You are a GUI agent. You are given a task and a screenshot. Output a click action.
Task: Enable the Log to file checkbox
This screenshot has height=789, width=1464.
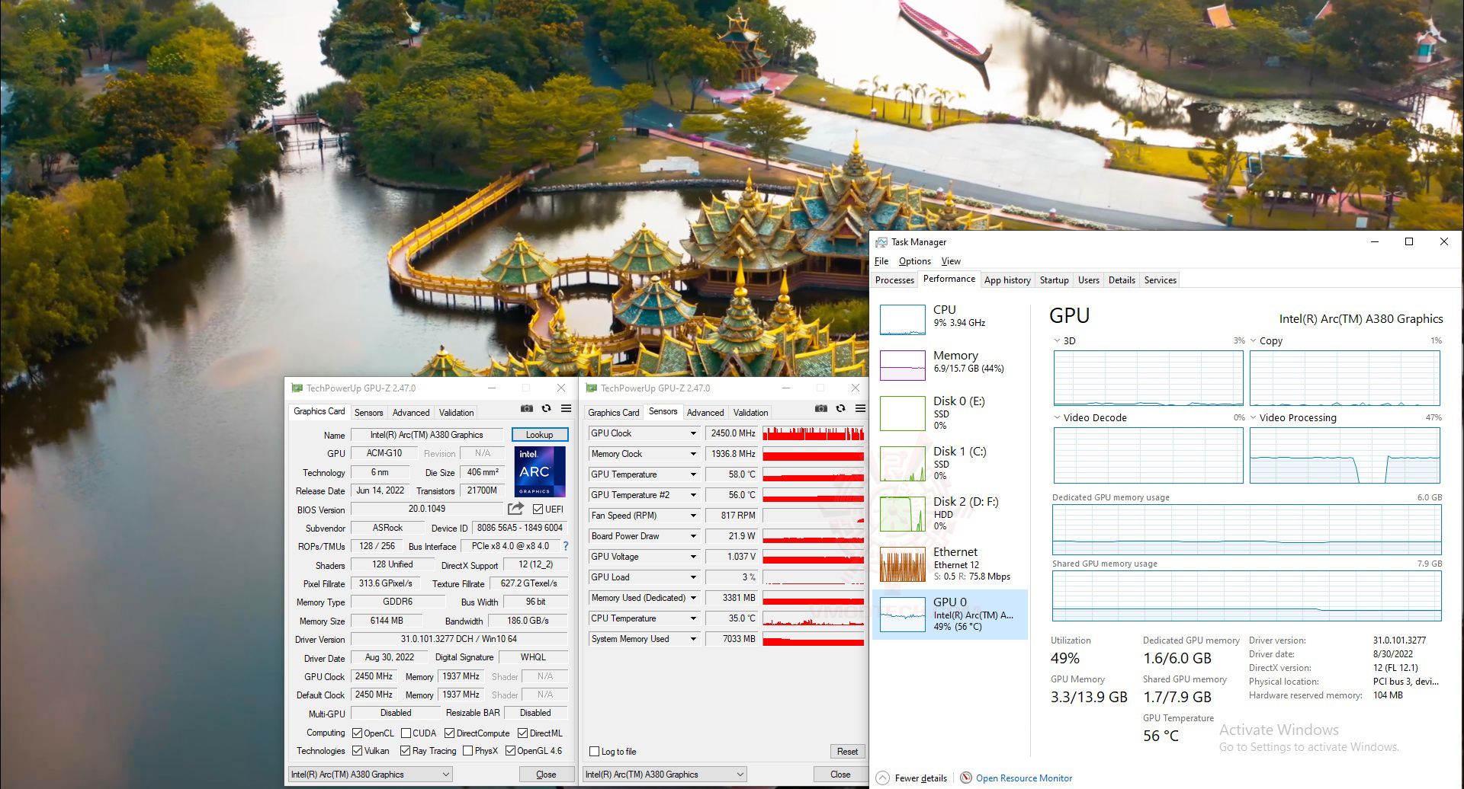pos(594,752)
